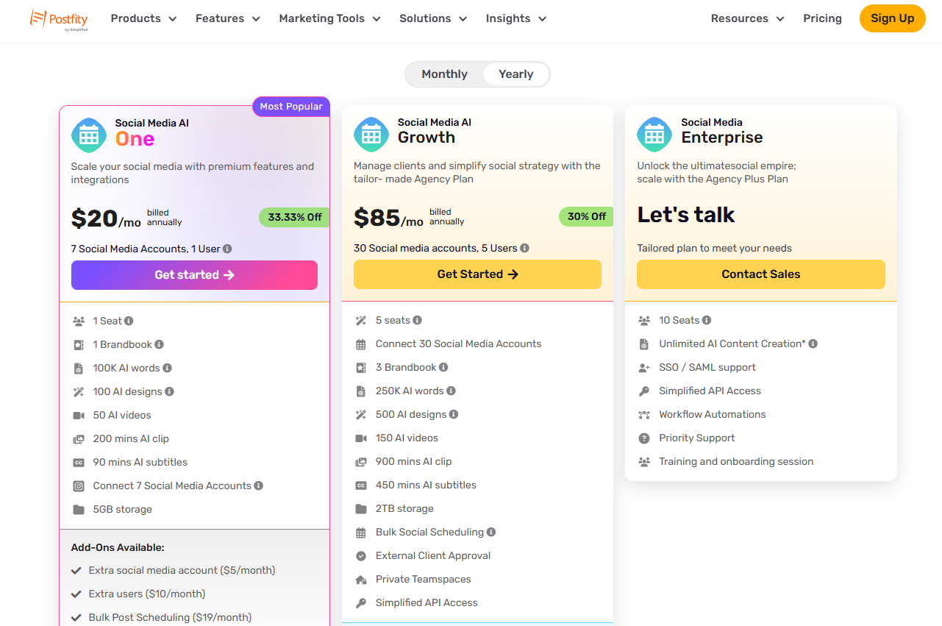Expand the Solutions menu
This screenshot has width=942, height=626.
pyautogui.click(x=433, y=18)
